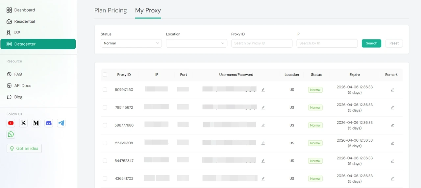The image size is (421, 188).
Task: Edit credentials for proxy 551651308
Action: coord(263,143)
